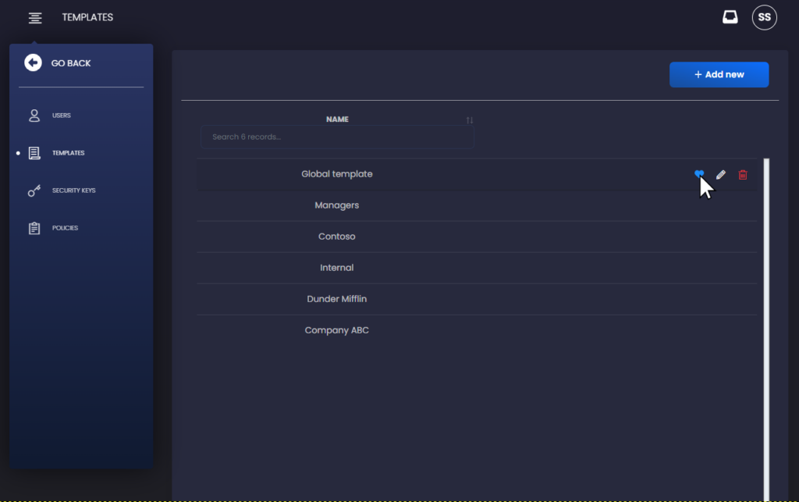Select the Contoso template row

pyautogui.click(x=477, y=237)
